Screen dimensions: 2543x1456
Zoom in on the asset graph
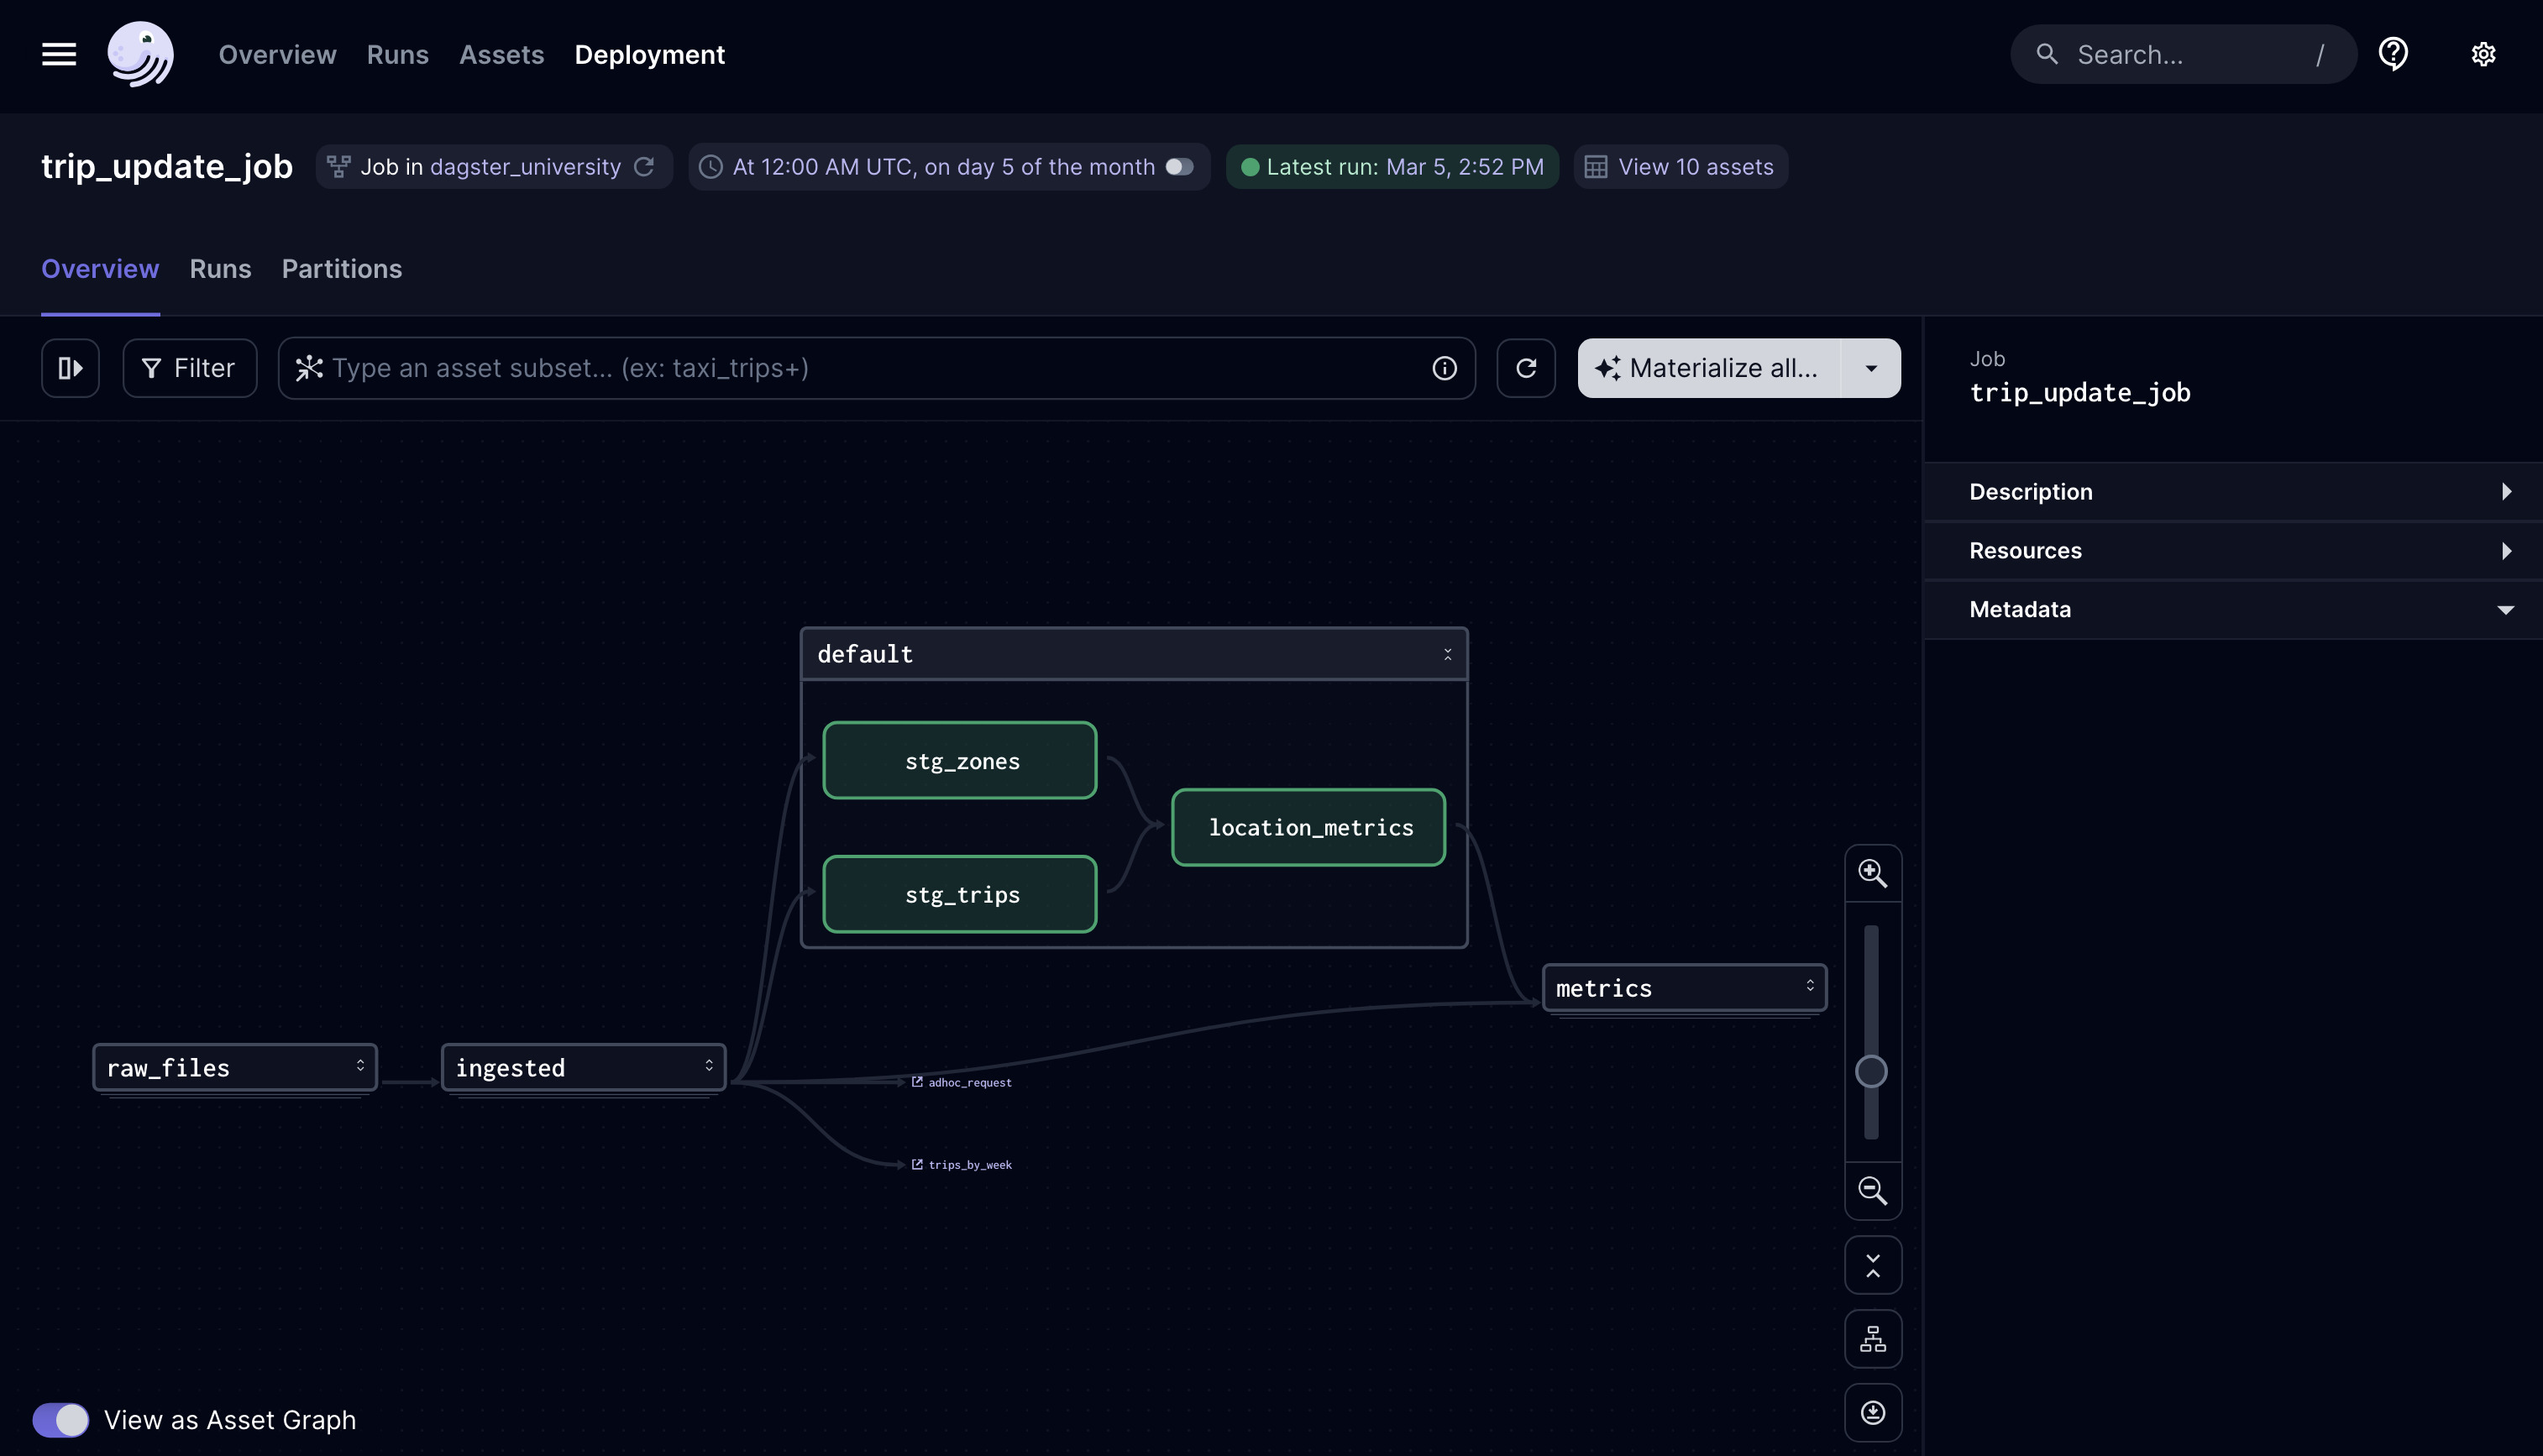1873,873
